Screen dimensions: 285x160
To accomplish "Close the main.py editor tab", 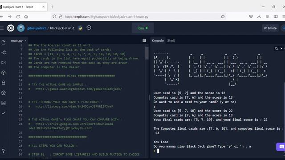I will click(x=25, y=40).
